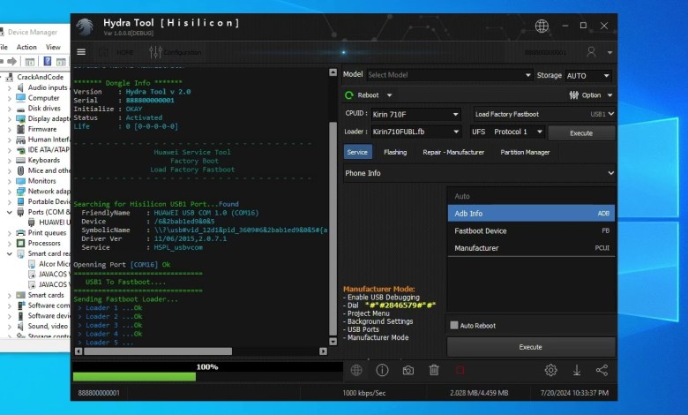Switch to the Flashing tab

395,152
